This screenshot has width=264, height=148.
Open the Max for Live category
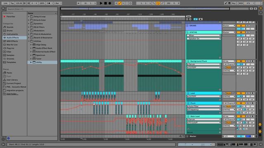(x=12, y=45)
